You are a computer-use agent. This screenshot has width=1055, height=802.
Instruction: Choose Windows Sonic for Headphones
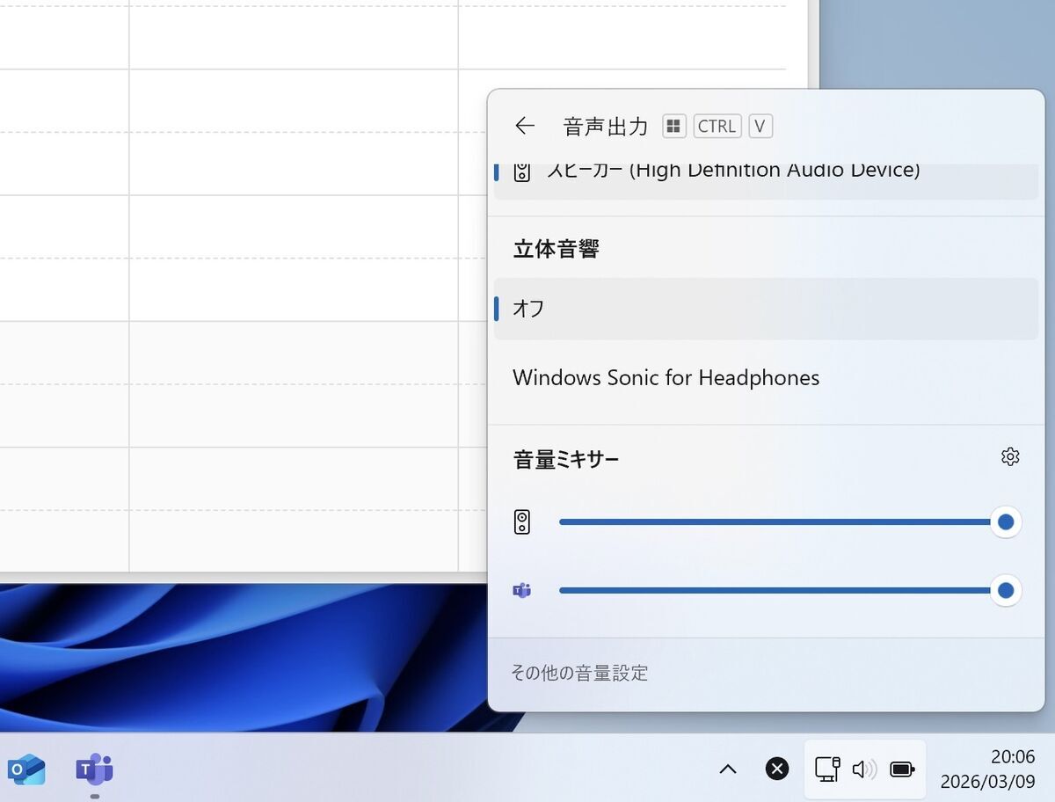[766, 378]
